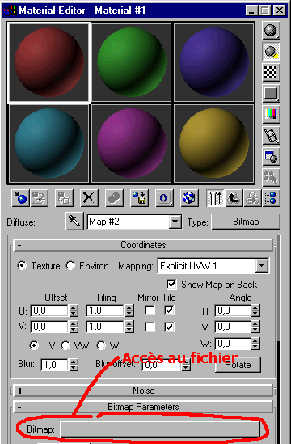Viewport: 291px width, 444px height.
Task: Click the Get Material icon
Action: 20,198
